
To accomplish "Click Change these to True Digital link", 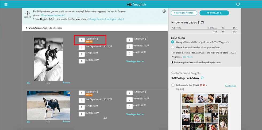I will point(106,19).
